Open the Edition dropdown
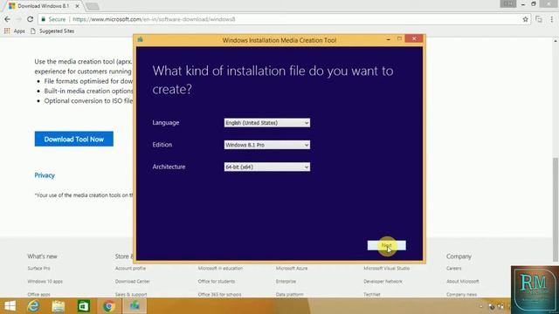This screenshot has width=559, height=314. click(x=267, y=145)
